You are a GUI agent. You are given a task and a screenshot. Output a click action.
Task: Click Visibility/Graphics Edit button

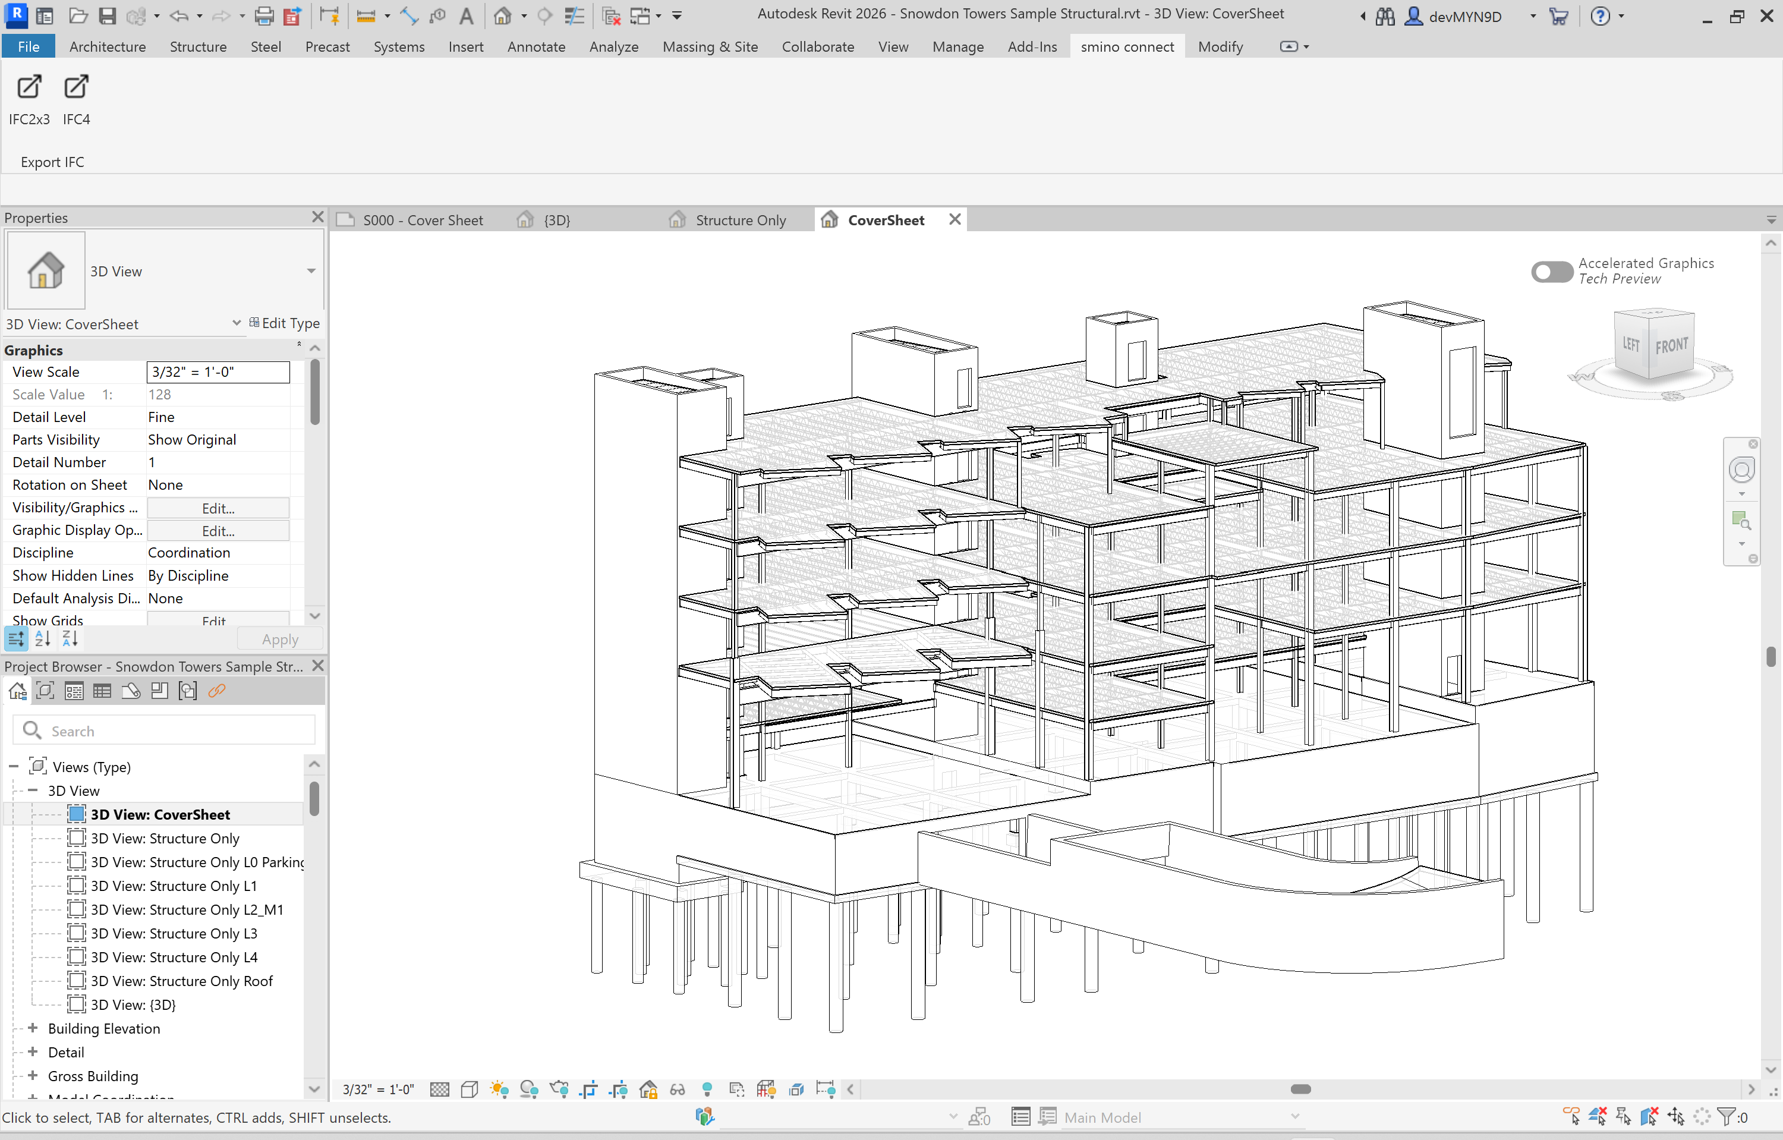coord(218,508)
